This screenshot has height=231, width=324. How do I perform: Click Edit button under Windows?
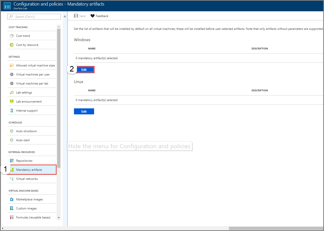click(x=84, y=69)
